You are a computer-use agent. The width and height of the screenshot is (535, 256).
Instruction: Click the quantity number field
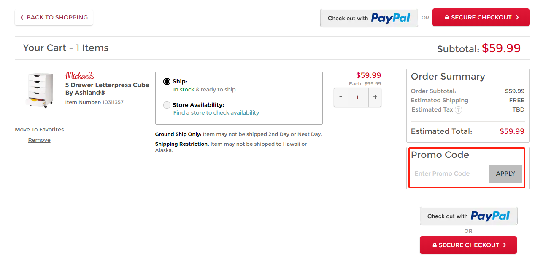tap(357, 97)
